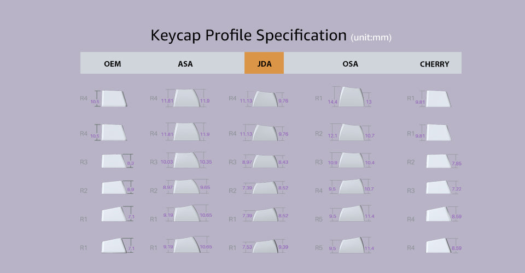Screen dimensions: 525x273
Task: Click the bottom JDA R1 keycap labeled 7.53
Action: pyautogui.click(x=265, y=247)
